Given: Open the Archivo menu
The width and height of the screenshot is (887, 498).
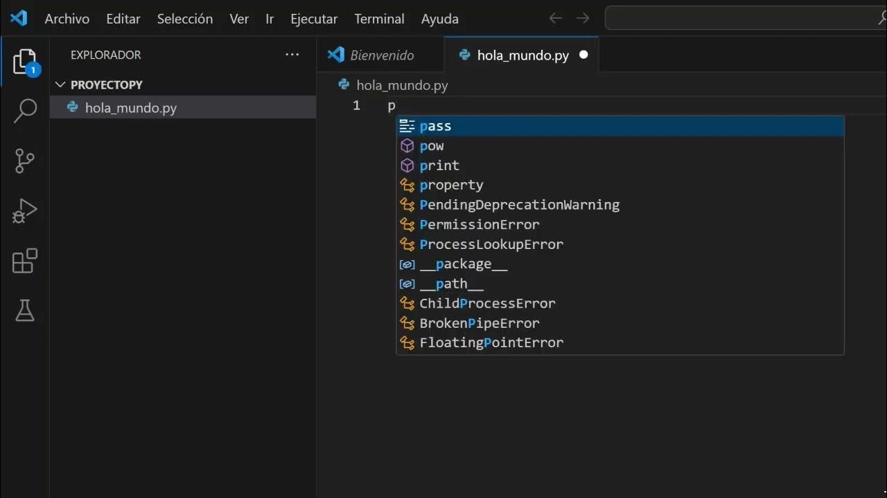Looking at the screenshot, I should pyautogui.click(x=67, y=19).
